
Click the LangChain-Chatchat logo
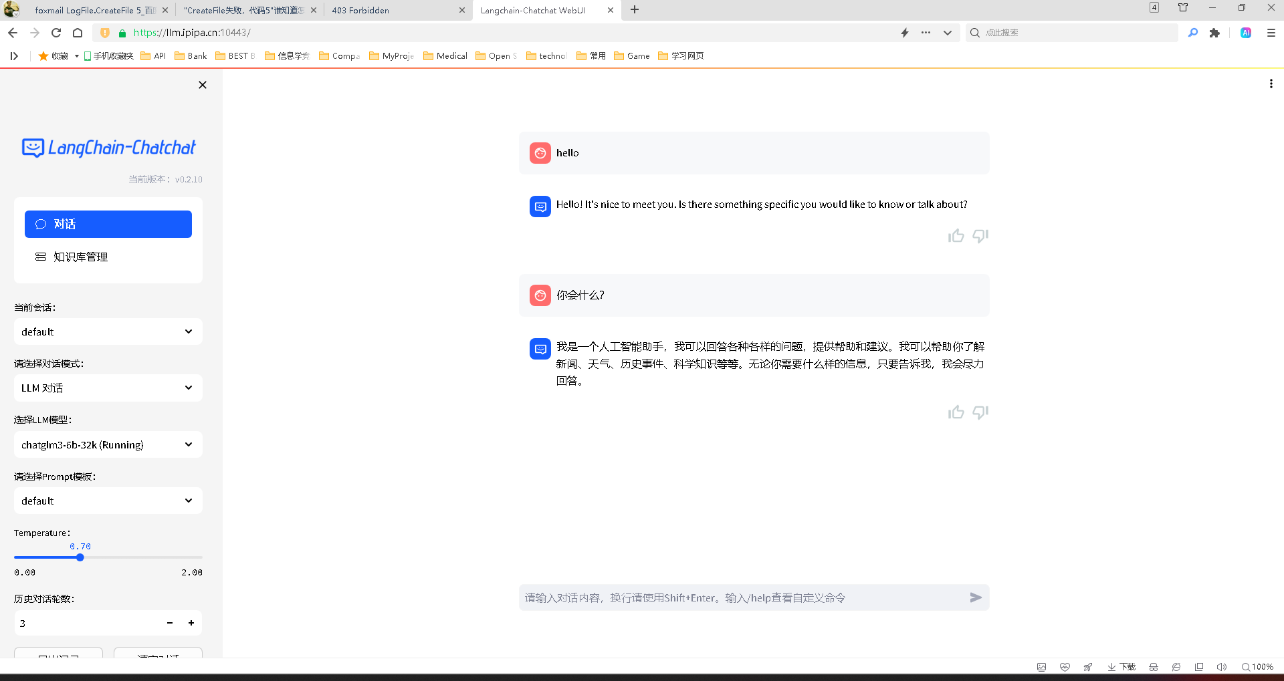[108, 147]
